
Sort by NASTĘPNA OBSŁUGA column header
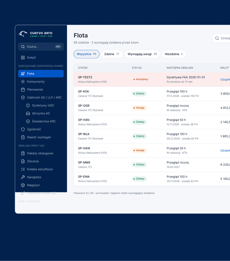click(x=180, y=68)
